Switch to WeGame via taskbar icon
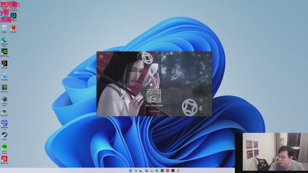Screen dimensions: 308x173 [x=173, y=170]
